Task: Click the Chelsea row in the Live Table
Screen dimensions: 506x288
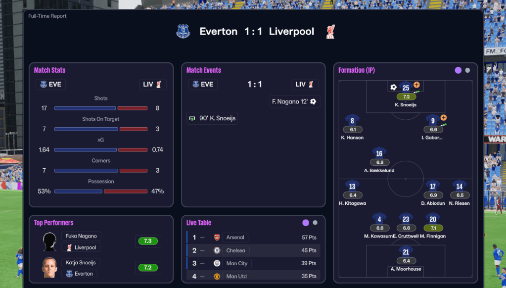Action: tap(253, 250)
